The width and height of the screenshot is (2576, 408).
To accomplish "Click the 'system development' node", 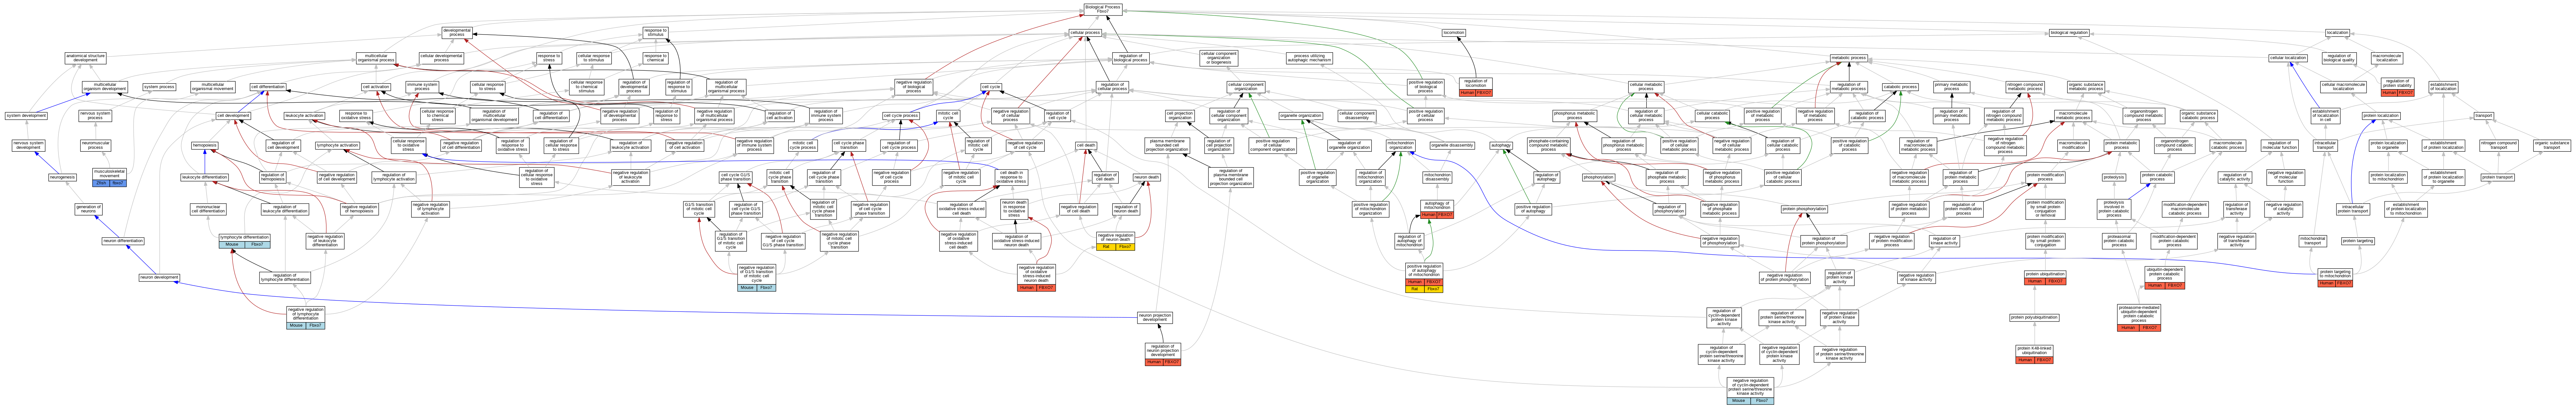I will click(x=26, y=116).
